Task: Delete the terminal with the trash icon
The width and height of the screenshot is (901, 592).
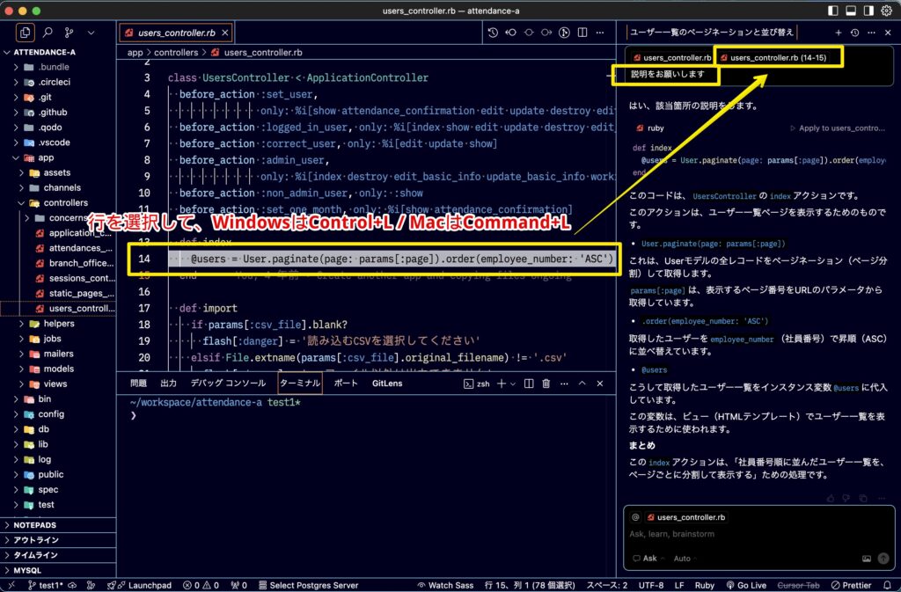Action: (x=546, y=384)
